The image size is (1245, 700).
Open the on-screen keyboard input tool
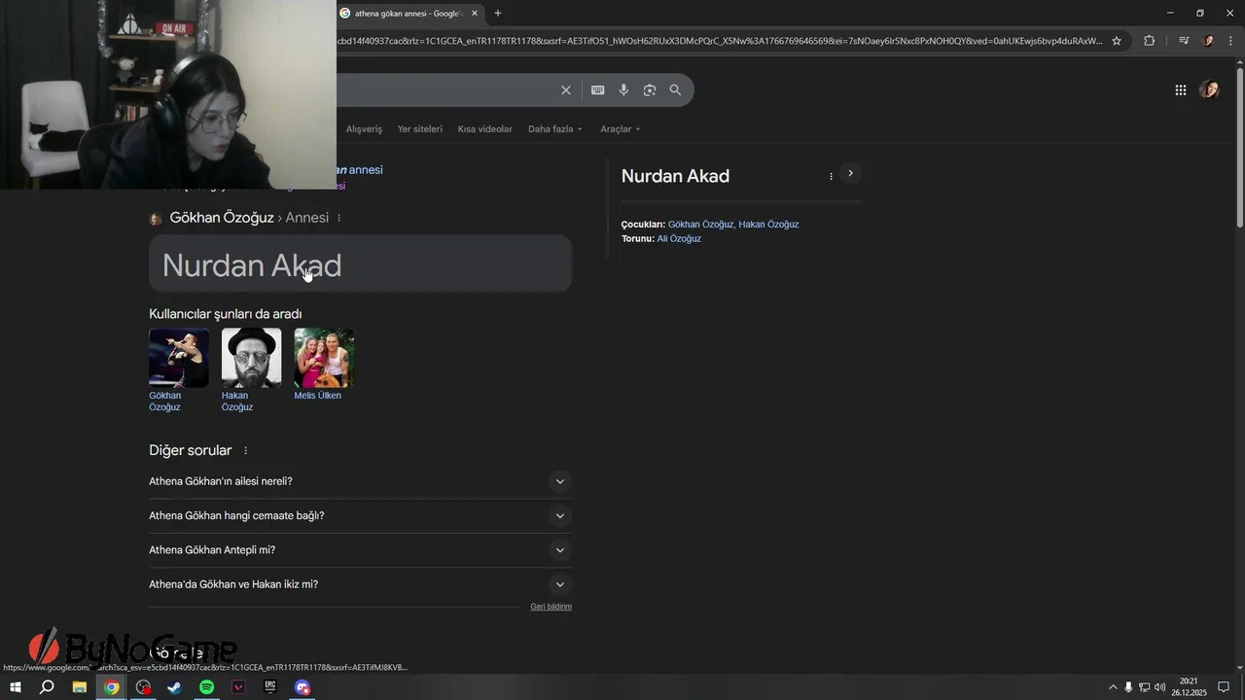[597, 89]
